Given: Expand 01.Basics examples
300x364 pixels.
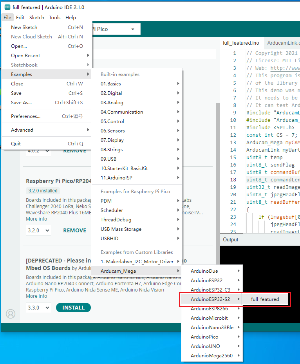Looking at the screenshot, I should point(137,84).
